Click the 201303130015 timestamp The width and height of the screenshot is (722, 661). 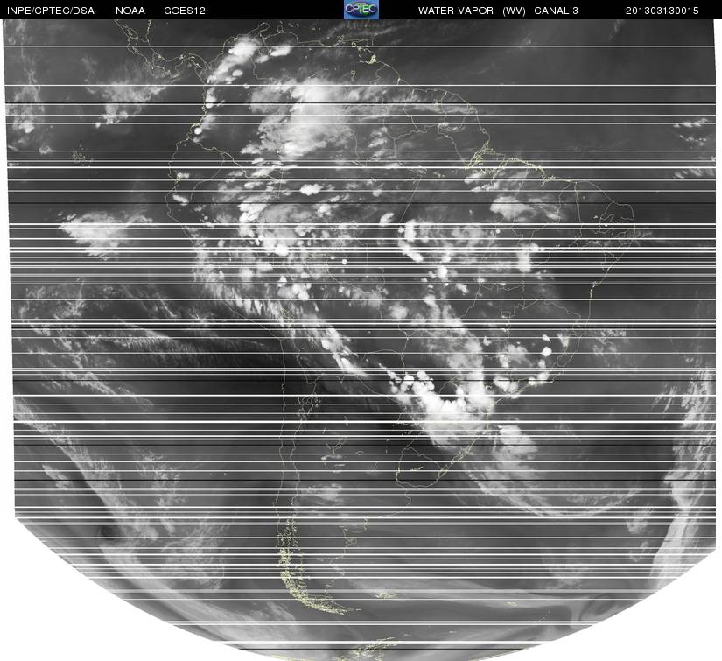point(662,11)
